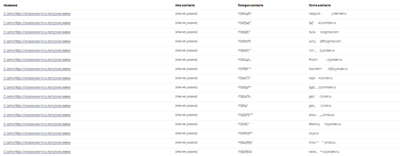400x156 pixels.
Task: Open the request link in the ya.ru email row
Action: pos(37,134)
